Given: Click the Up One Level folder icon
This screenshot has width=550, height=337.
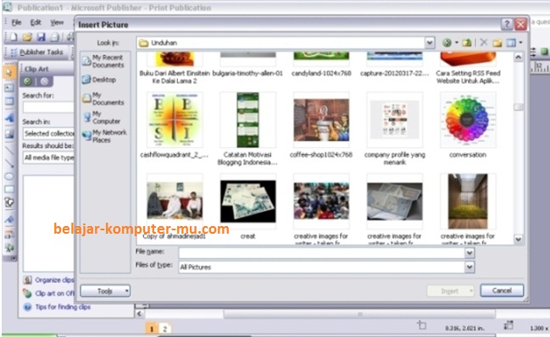Looking at the screenshot, I should click(466, 42).
